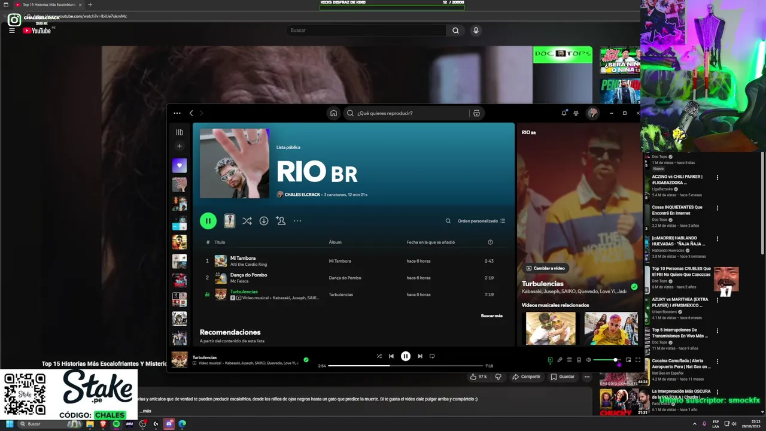Viewport: 766px width, 431px height.
Task: Toggle repeat in the player bar
Action: 432,356
